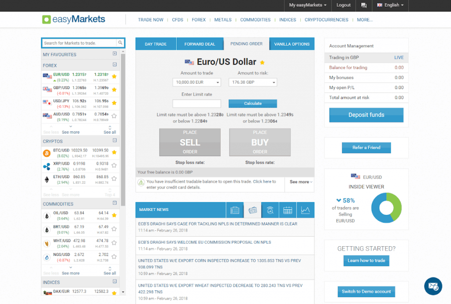This screenshot has height=304, width=451.
Task: Click the wheat icon in WHT/USD row
Action: click(x=47, y=244)
